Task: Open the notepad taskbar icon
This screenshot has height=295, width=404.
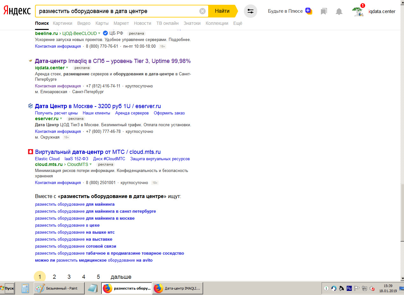Action: 93,288
